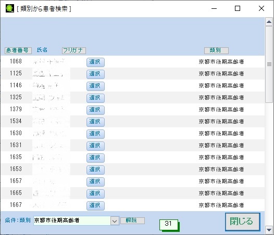The image size is (274, 235).
Task: Click 京都市後期高齢者 in row 1068
Action: [221, 62]
